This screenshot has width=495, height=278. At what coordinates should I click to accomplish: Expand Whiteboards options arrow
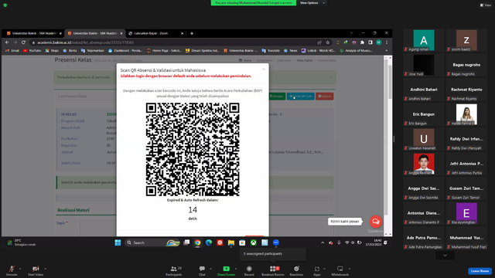[350, 269]
